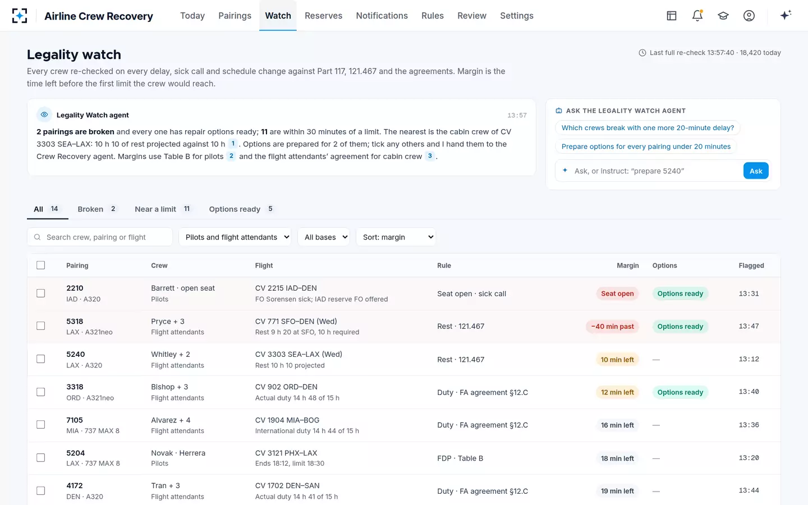The image size is (808, 505).
Task: Open the layout panel icon in header
Action: click(672, 16)
